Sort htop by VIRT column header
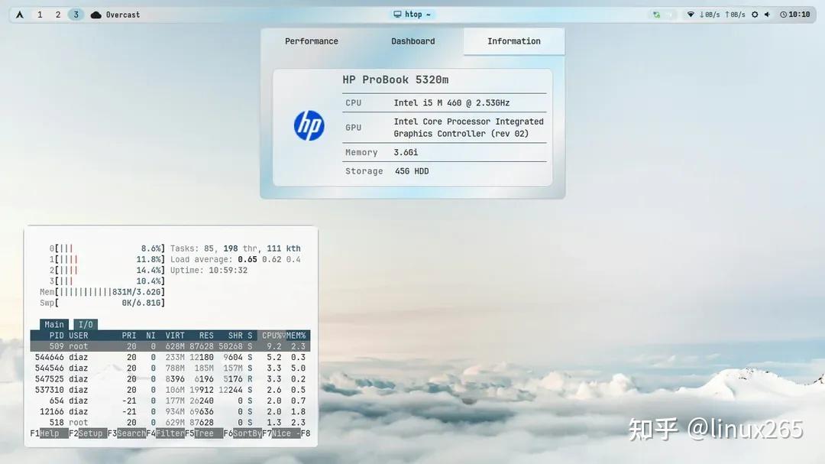The height and width of the screenshot is (464, 825). click(x=175, y=336)
